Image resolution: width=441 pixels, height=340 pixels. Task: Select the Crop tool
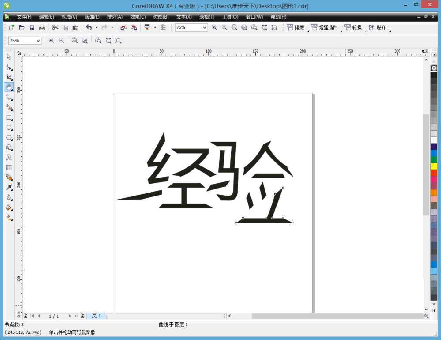9,77
